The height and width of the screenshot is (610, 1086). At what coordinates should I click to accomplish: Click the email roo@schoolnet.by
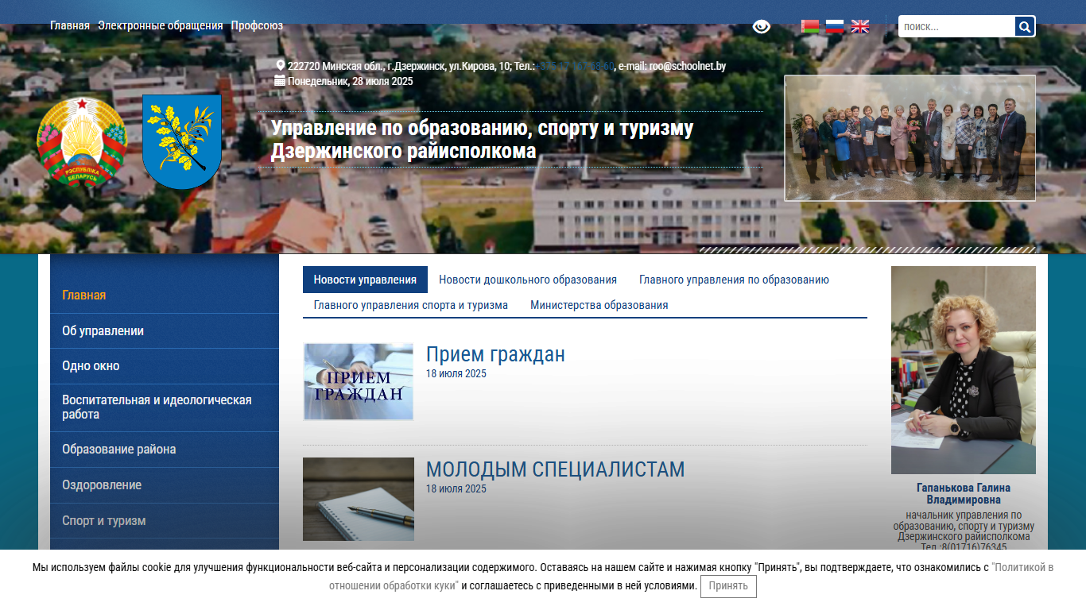(688, 67)
